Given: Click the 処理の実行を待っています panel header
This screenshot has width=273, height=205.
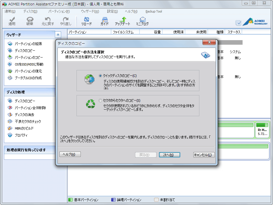Looking at the screenshot, I should click(x=30, y=150).
